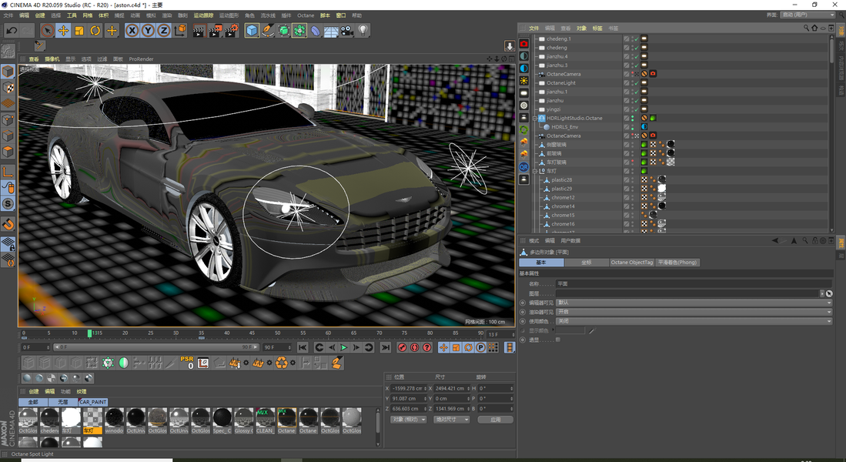Click the X position input field
Screen dimensions: 846x462
click(x=409, y=388)
